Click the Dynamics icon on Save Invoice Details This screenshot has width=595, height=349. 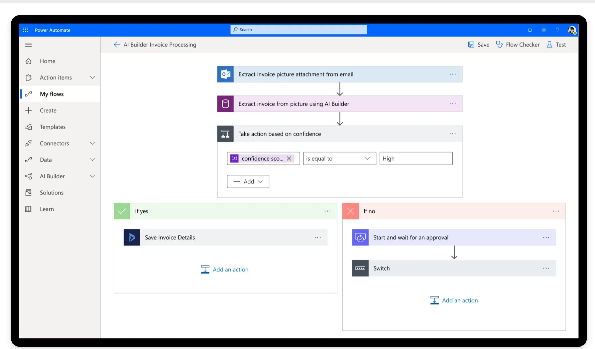coord(132,237)
